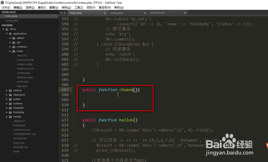Open command.php in the sidebar
268x162 pixels.
(x=25, y=60)
